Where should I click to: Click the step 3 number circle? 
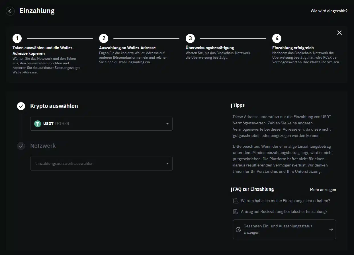190,38
